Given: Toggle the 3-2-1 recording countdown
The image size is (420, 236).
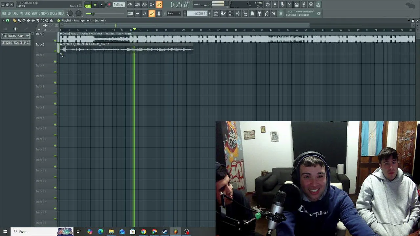Looking at the screenshot, I should [x=144, y=5].
